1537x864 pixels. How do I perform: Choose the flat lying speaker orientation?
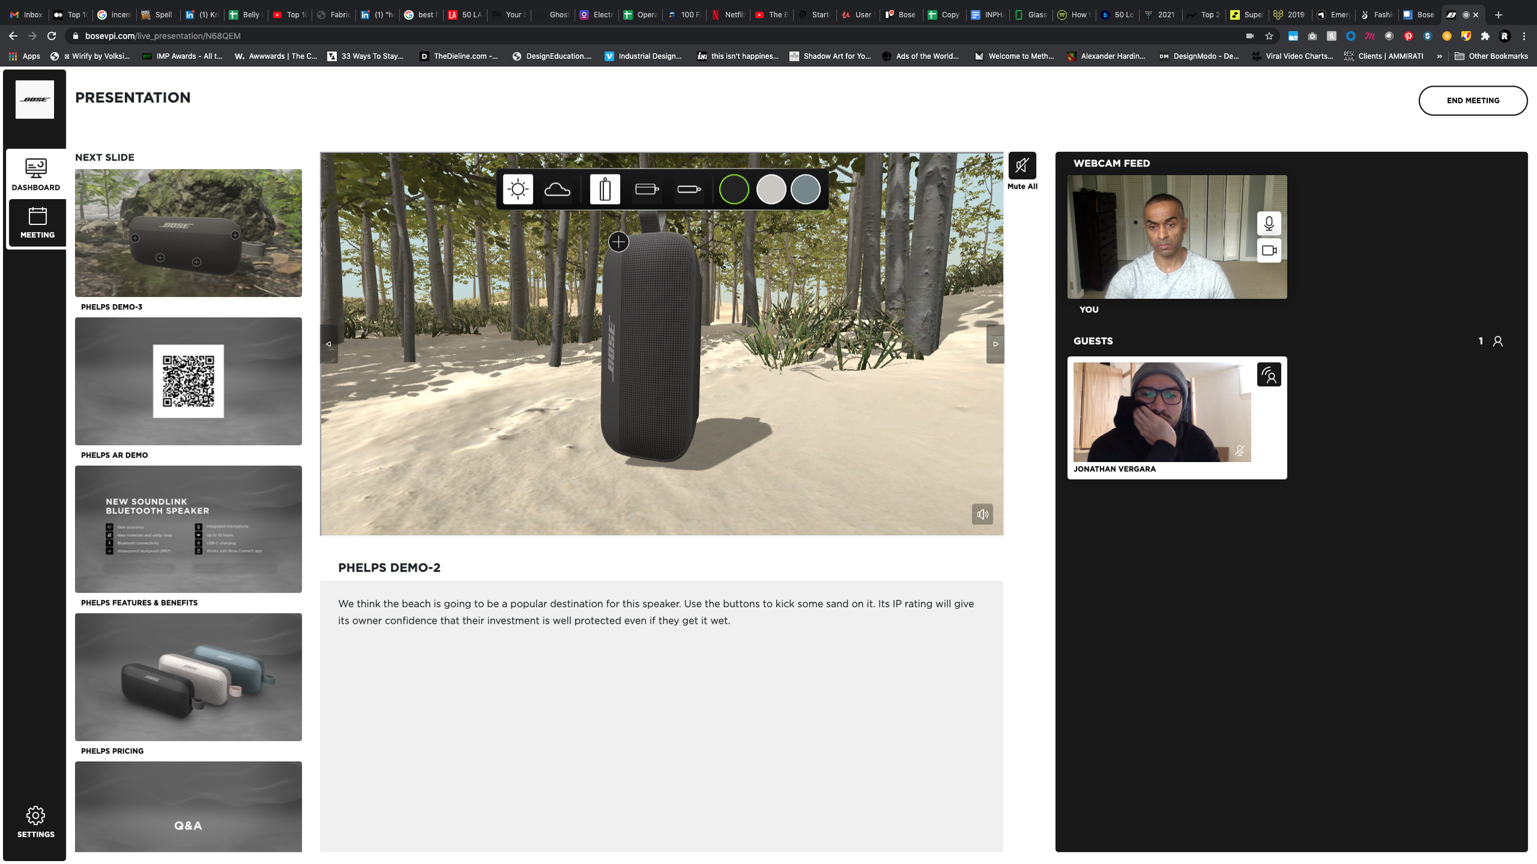[x=689, y=189]
